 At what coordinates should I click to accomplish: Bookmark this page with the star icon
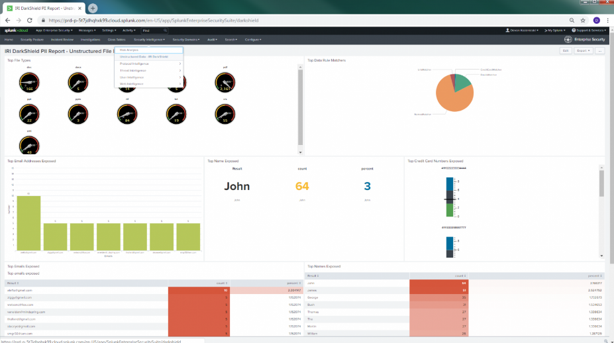(583, 21)
